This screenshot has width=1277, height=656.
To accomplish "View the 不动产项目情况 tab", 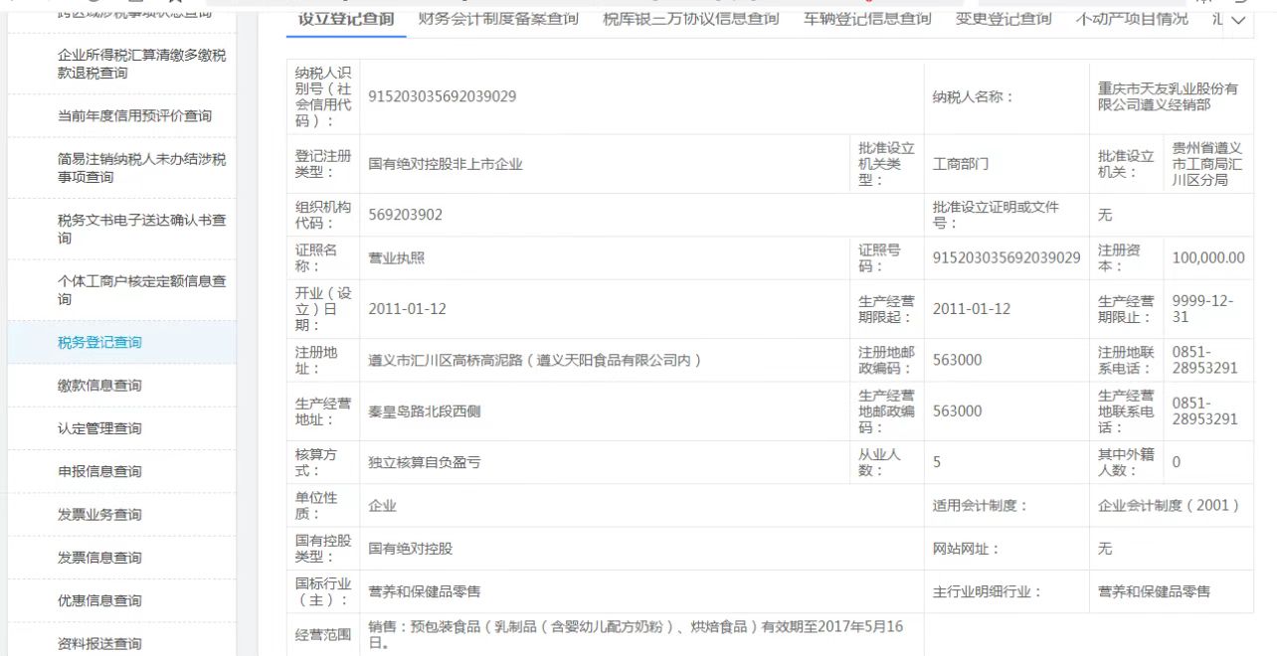I will tap(1132, 19).
